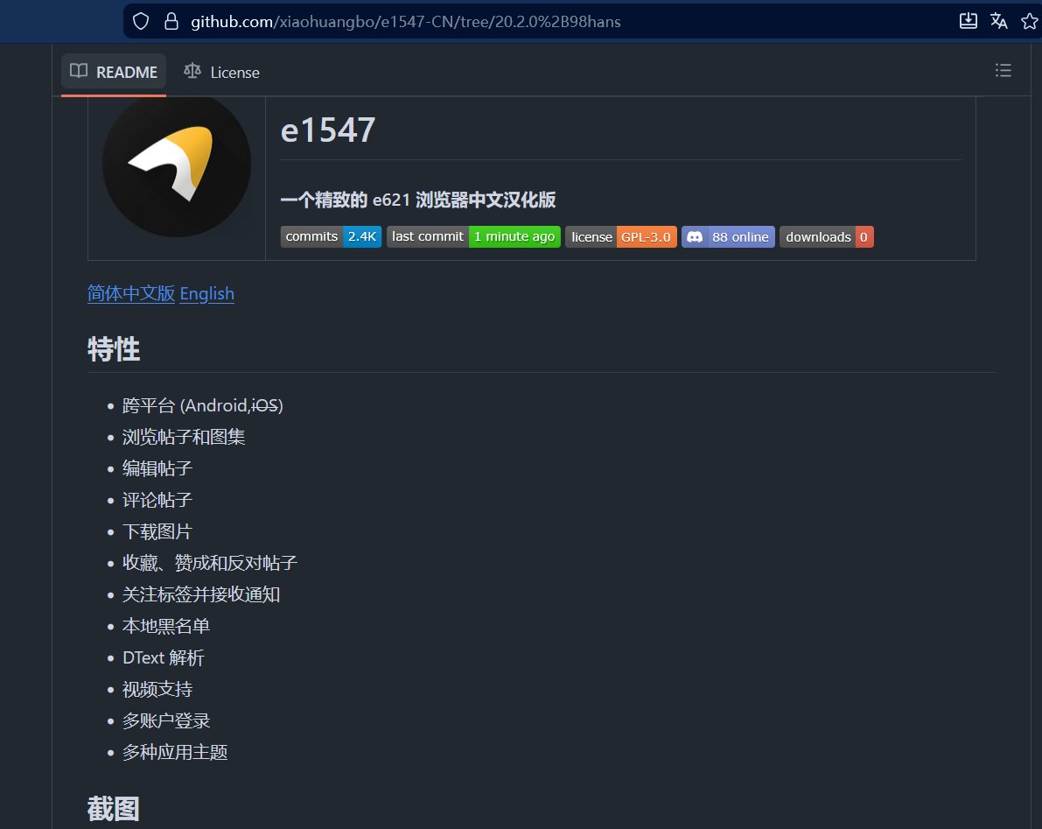Click the translate page icon
The image size is (1042, 829).
coord(999,21)
